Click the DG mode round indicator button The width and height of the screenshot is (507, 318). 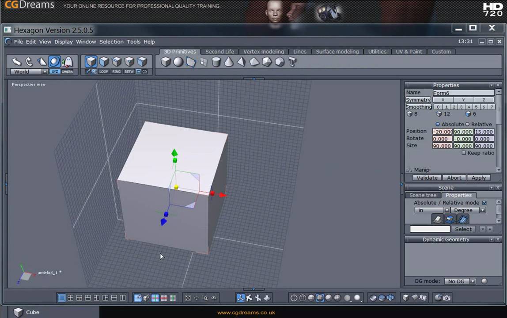point(484,281)
